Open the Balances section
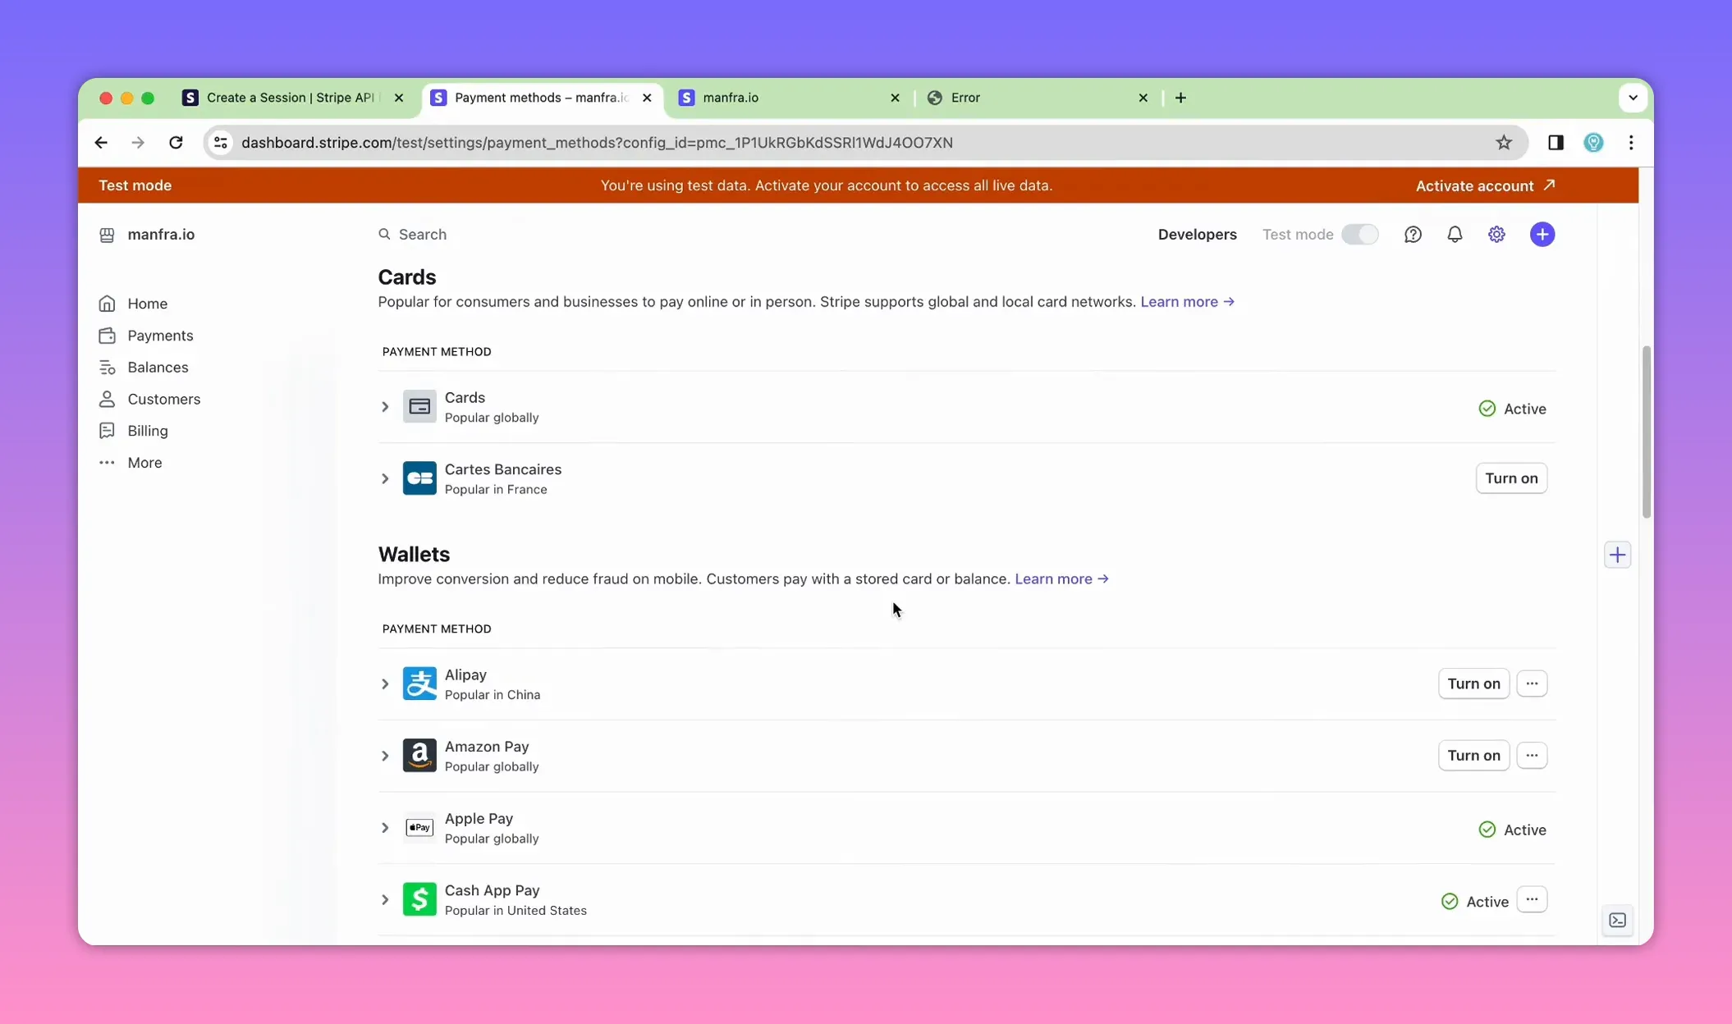1732x1024 pixels. 156,367
